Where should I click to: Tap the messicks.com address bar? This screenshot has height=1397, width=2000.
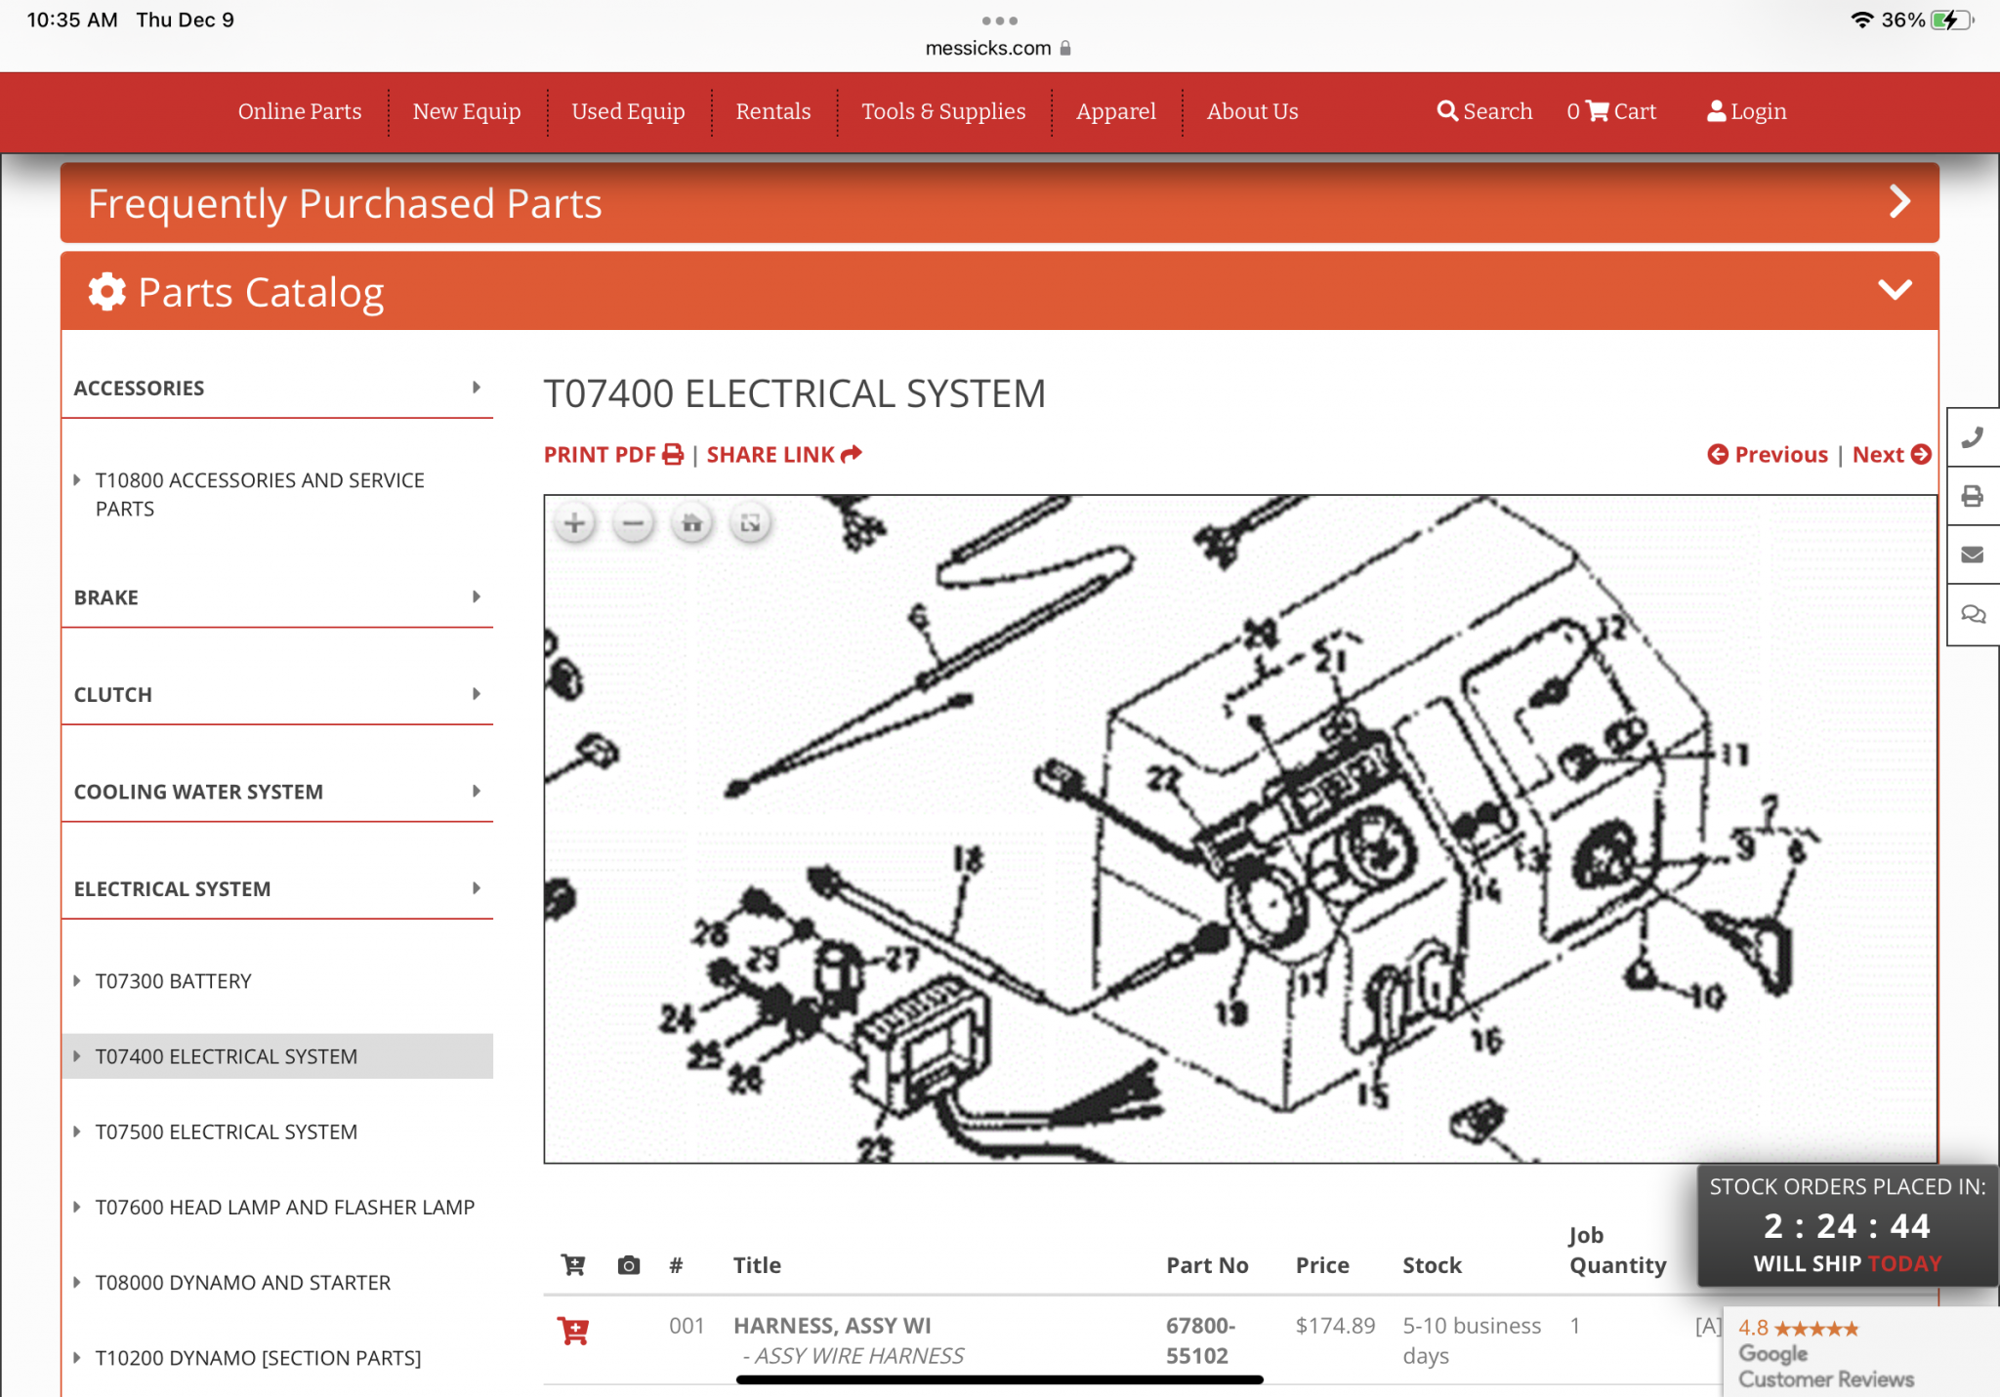pos(998,48)
